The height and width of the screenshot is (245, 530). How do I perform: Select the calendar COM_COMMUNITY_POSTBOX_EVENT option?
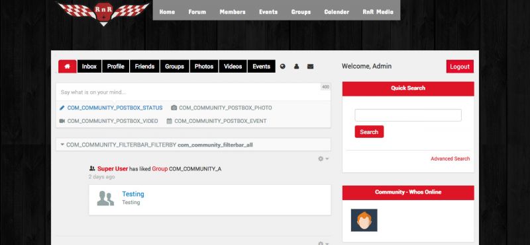coord(217,121)
